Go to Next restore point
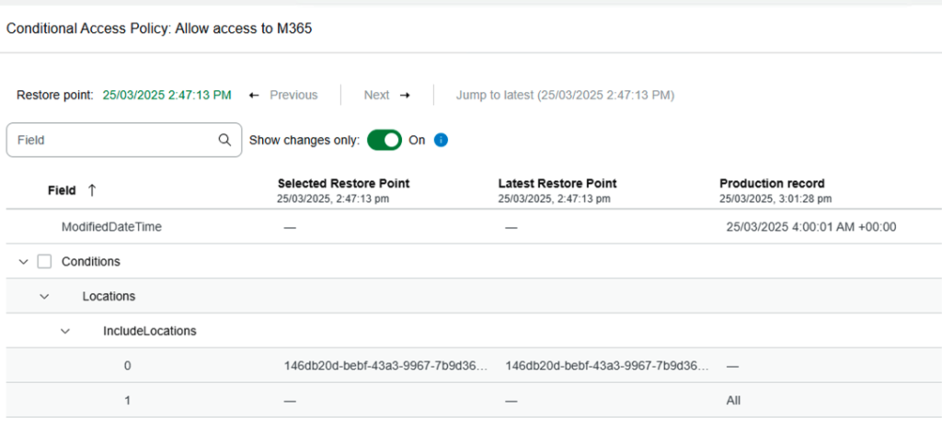 377,96
